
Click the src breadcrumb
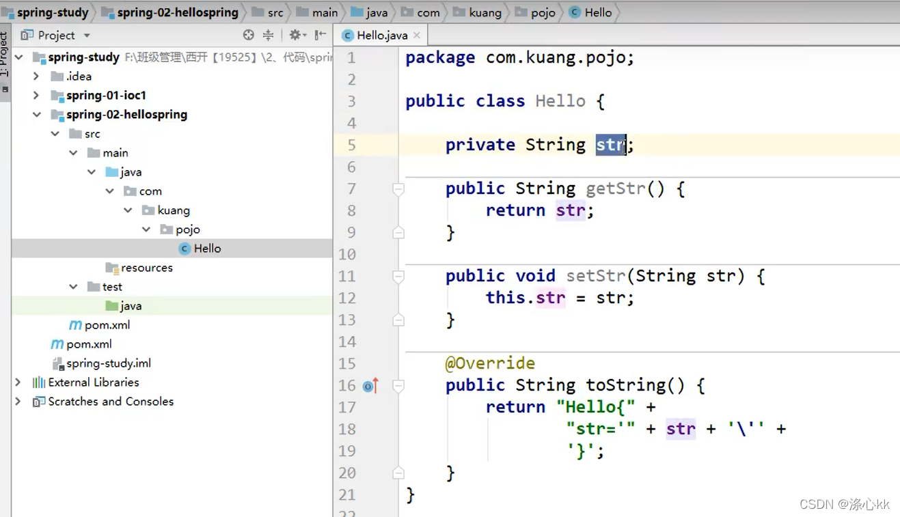click(267, 12)
